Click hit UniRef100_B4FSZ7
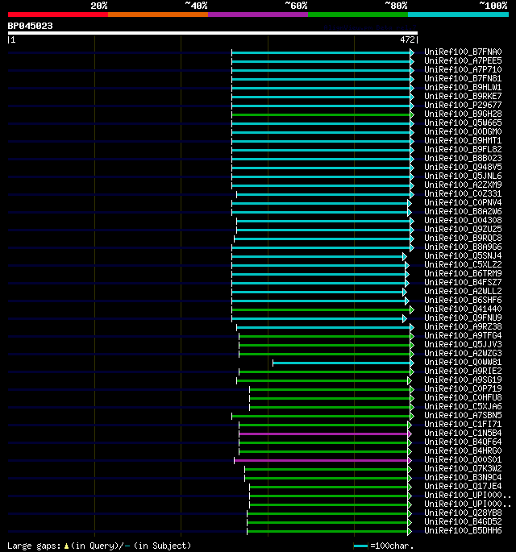 point(463,282)
